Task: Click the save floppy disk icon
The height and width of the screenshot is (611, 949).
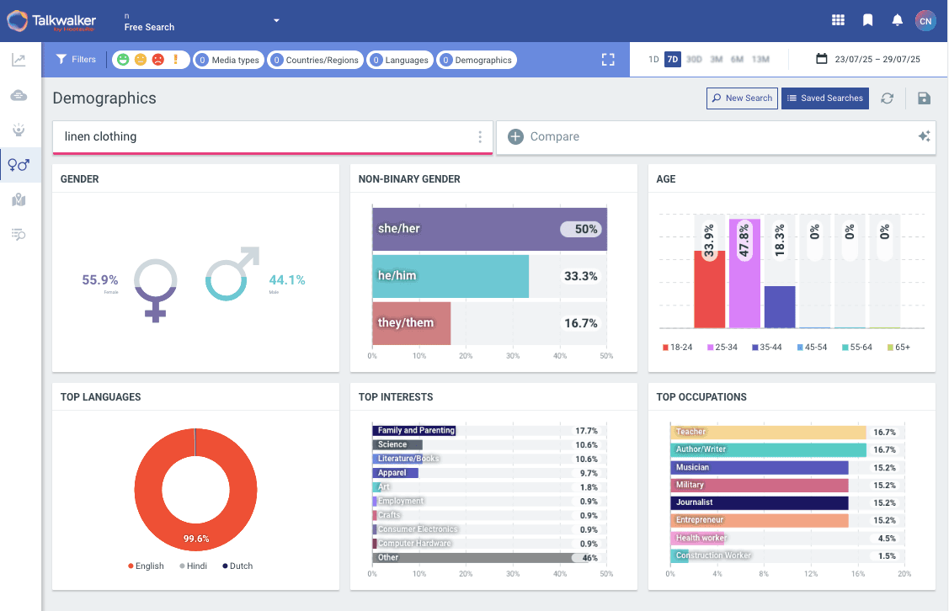Action: click(924, 98)
